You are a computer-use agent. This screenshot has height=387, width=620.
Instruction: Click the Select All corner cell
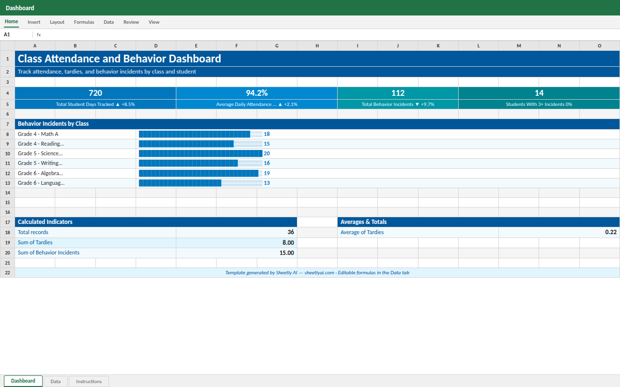[x=7, y=46]
